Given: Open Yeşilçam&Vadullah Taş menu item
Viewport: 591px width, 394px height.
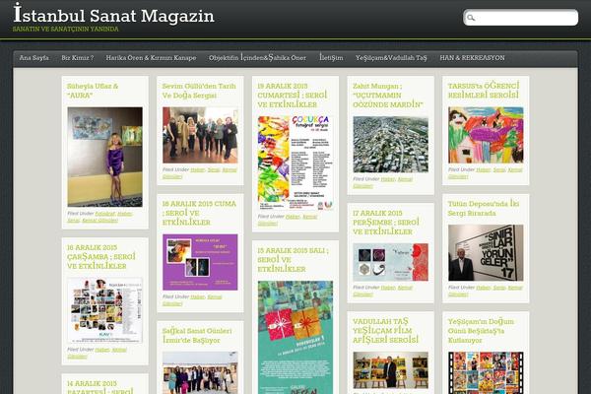Looking at the screenshot, I should 391,58.
